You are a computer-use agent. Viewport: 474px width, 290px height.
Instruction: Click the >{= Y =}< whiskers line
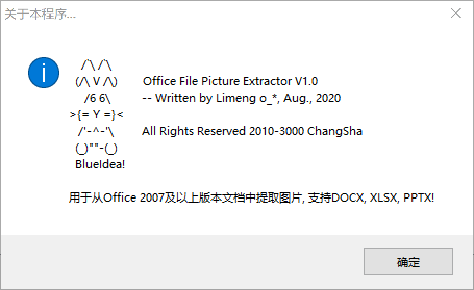point(96,115)
